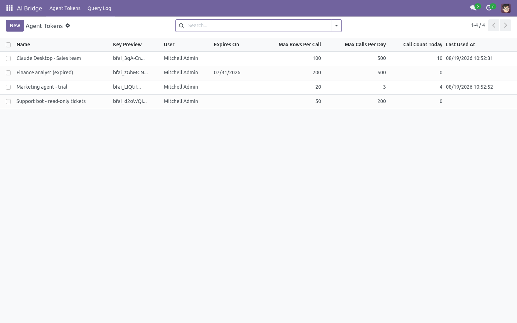517x323 pixels.
Task: Expand the search filter options dropdown
Action: click(x=336, y=25)
